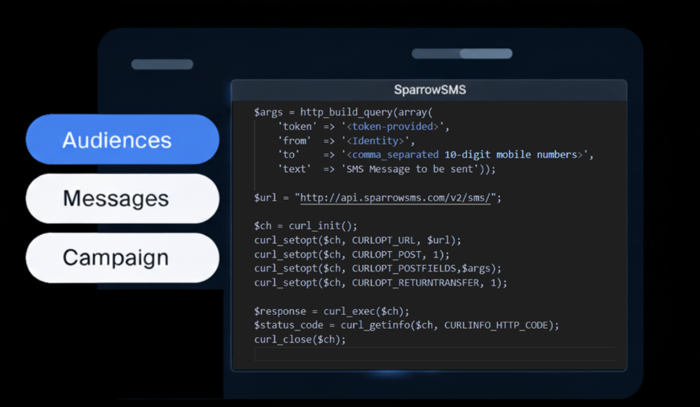
Task: Click the gray placeholder bar top-left
Action: click(162, 64)
